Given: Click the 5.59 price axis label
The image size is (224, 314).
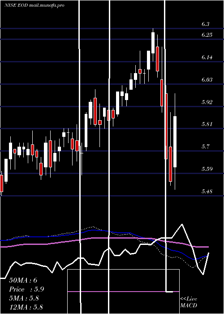Looking at the screenshot, I should [207, 169].
